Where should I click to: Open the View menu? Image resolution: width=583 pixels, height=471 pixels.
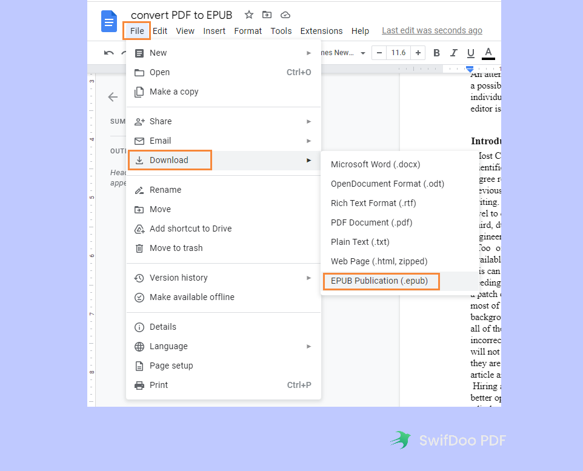185,31
